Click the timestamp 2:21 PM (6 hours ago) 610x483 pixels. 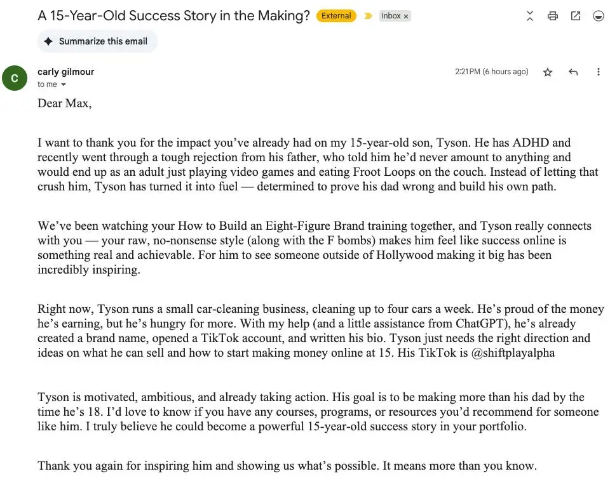pos(492,72)
